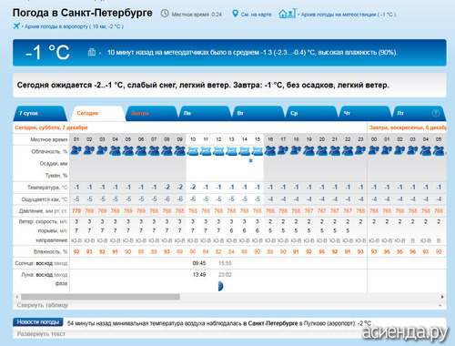Click the Сегодня ожидается forecast summary text
Viewport: 455px width, 346px height.
(x=203, y=85)
